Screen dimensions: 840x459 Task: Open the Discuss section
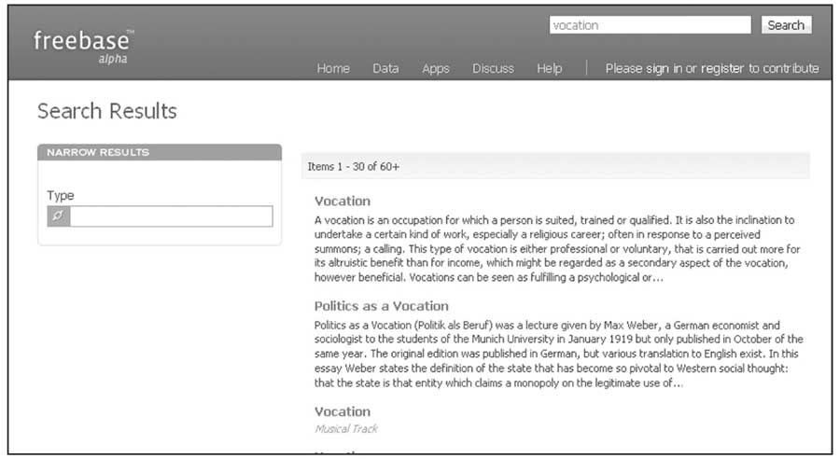click(493, 68)
